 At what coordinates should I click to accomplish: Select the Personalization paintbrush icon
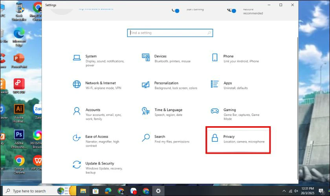click(x=146, y=84)
